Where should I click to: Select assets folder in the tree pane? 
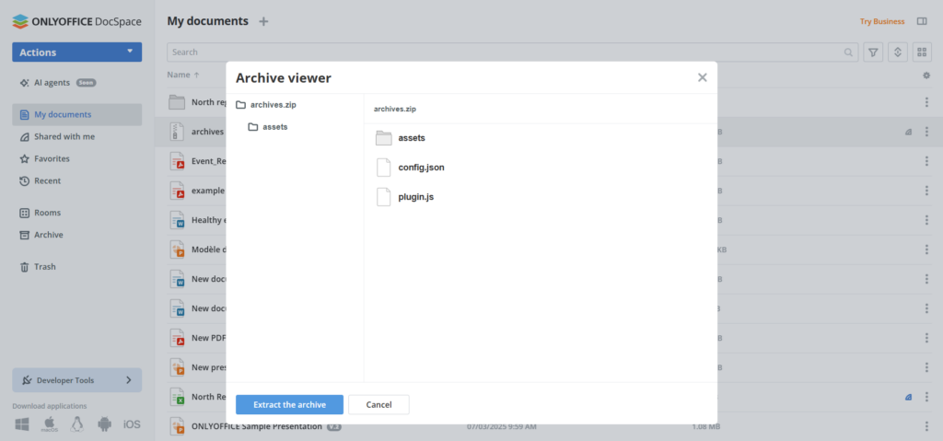point(268,127)
